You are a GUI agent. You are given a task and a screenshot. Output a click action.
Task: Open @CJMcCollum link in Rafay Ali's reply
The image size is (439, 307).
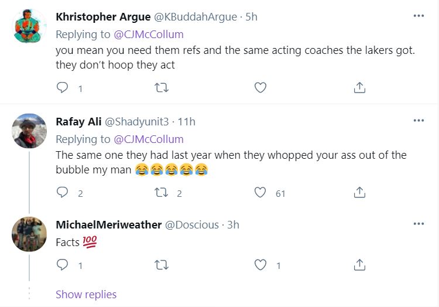(148, 139)
